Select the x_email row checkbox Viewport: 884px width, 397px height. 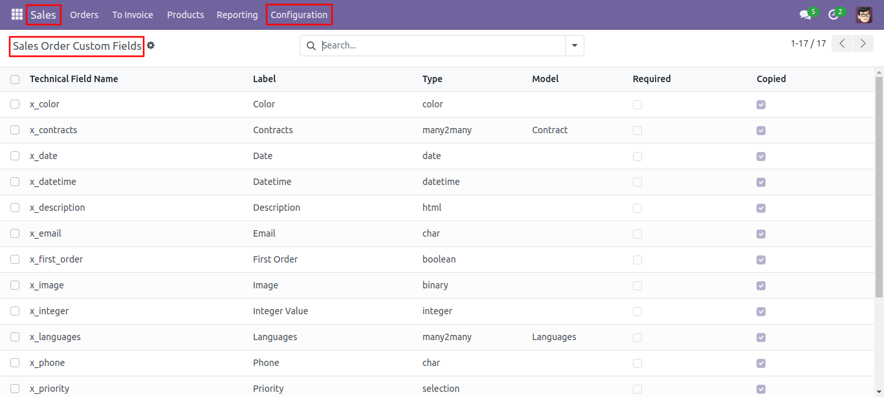(x=15, y=233)
